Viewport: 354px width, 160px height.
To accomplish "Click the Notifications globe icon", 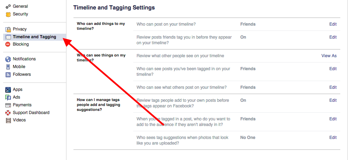I will tap(8, 59).
